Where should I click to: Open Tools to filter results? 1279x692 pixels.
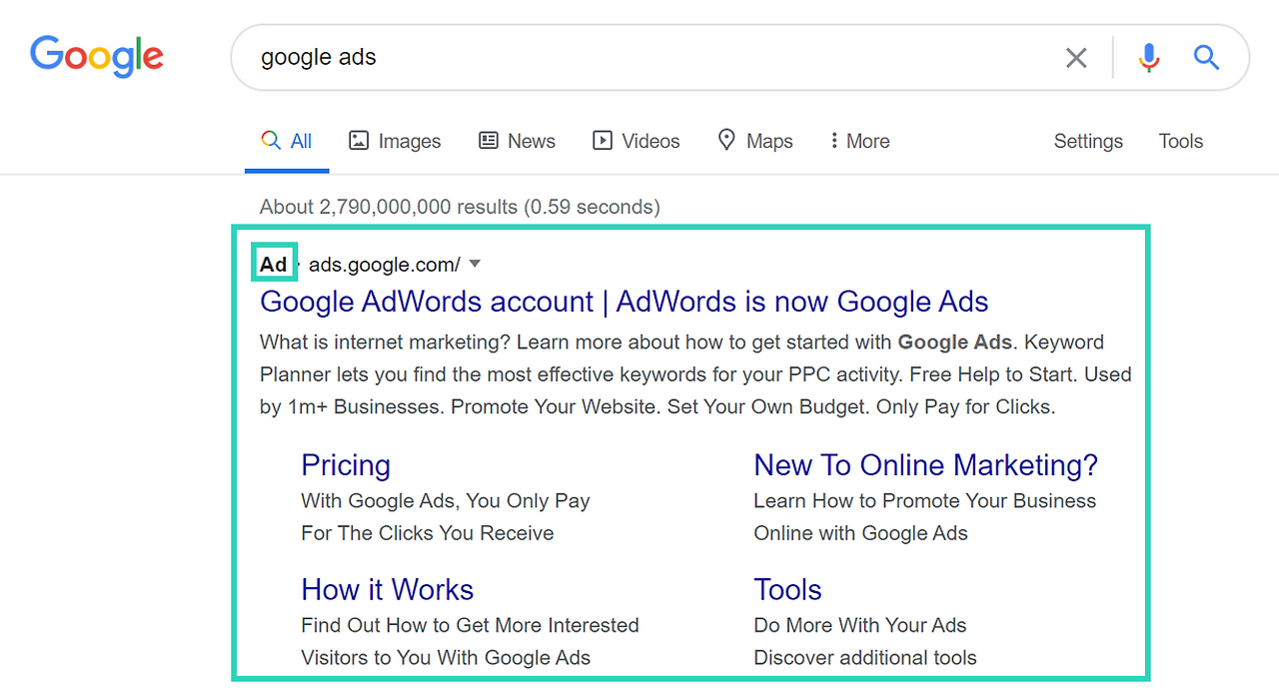click(1180, 141)
